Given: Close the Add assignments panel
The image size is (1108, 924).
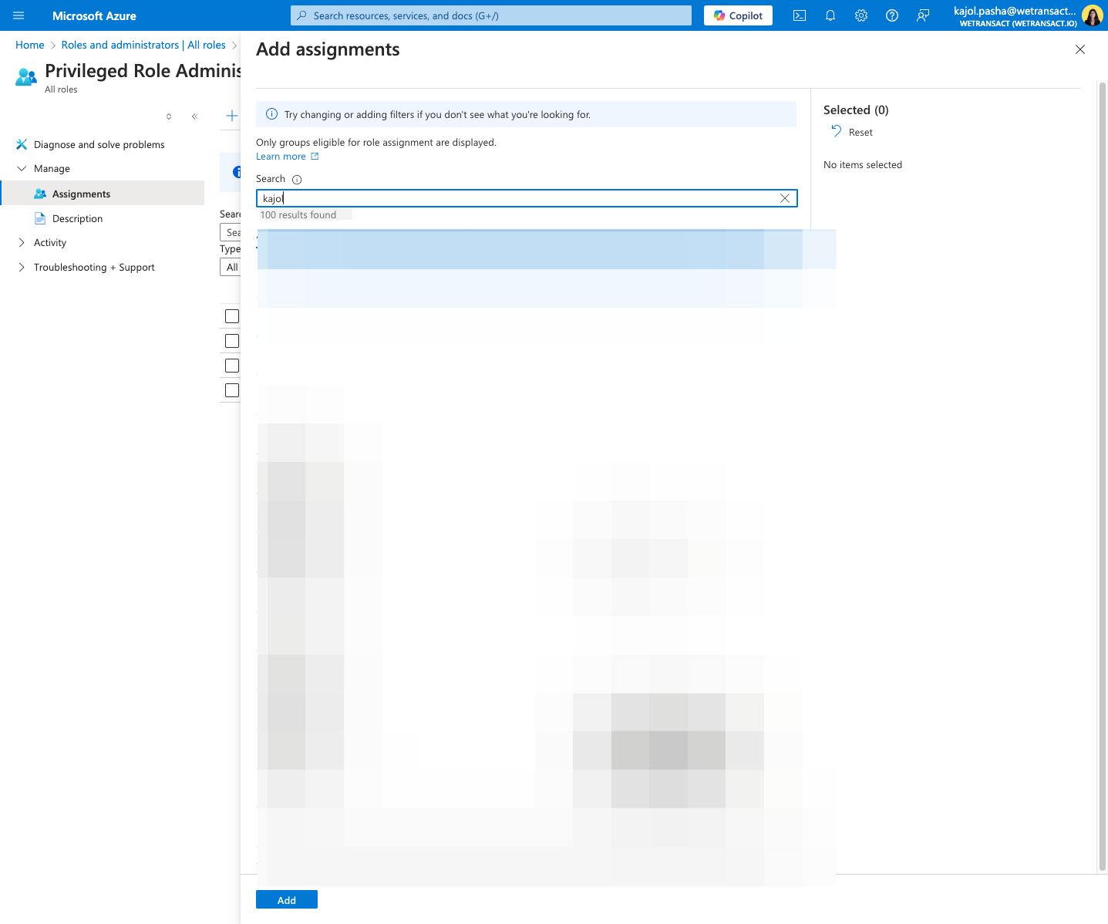Looking at the screenshot, I should (1080, 49).
